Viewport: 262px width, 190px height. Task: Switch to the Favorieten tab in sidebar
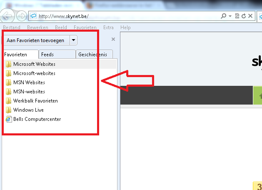click(x=20, y=55)
